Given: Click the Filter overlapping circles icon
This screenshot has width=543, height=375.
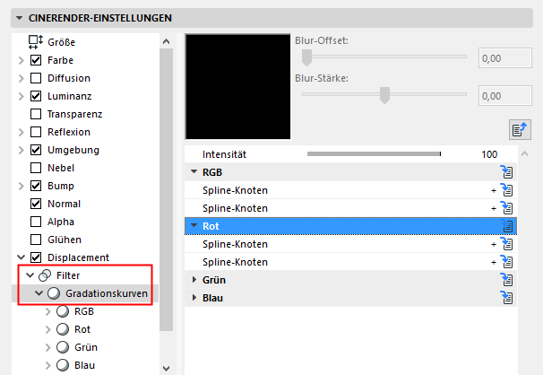Looking at the screenshot, I should [x=45, y=275].
